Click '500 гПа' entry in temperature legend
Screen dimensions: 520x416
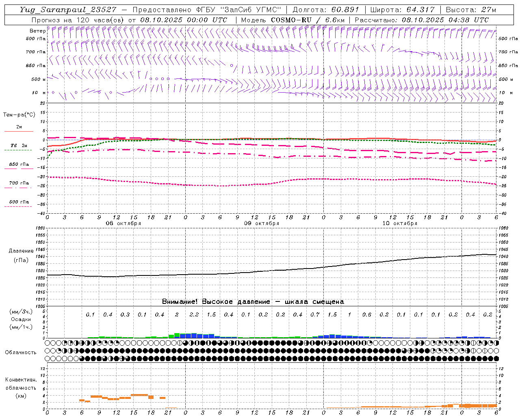point(19,201)
